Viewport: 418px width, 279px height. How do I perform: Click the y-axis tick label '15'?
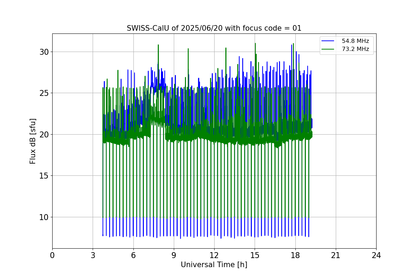(x=45, y=176)
